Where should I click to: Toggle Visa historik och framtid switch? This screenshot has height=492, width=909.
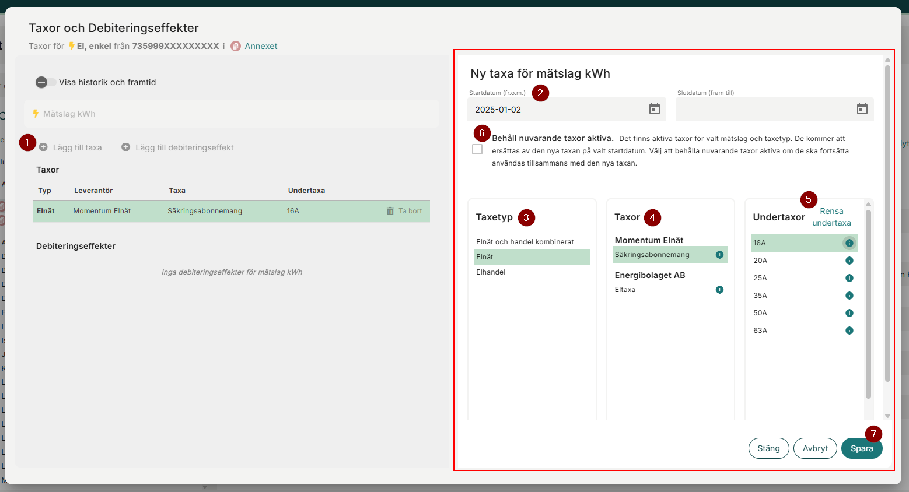46,82
